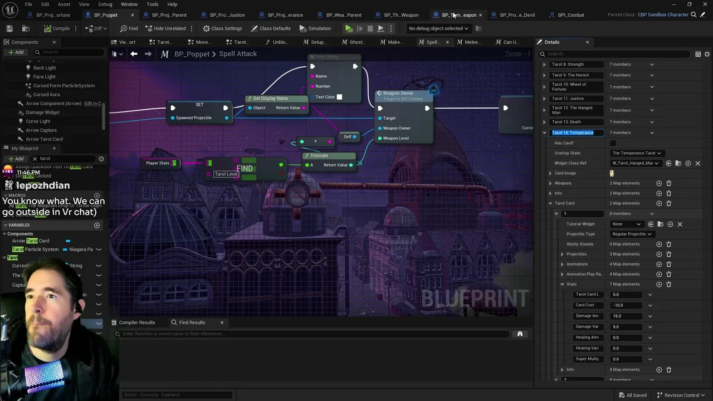Clear the Widget Class Ref value
This screenshot has height=401, width=713.
point(697,163)
